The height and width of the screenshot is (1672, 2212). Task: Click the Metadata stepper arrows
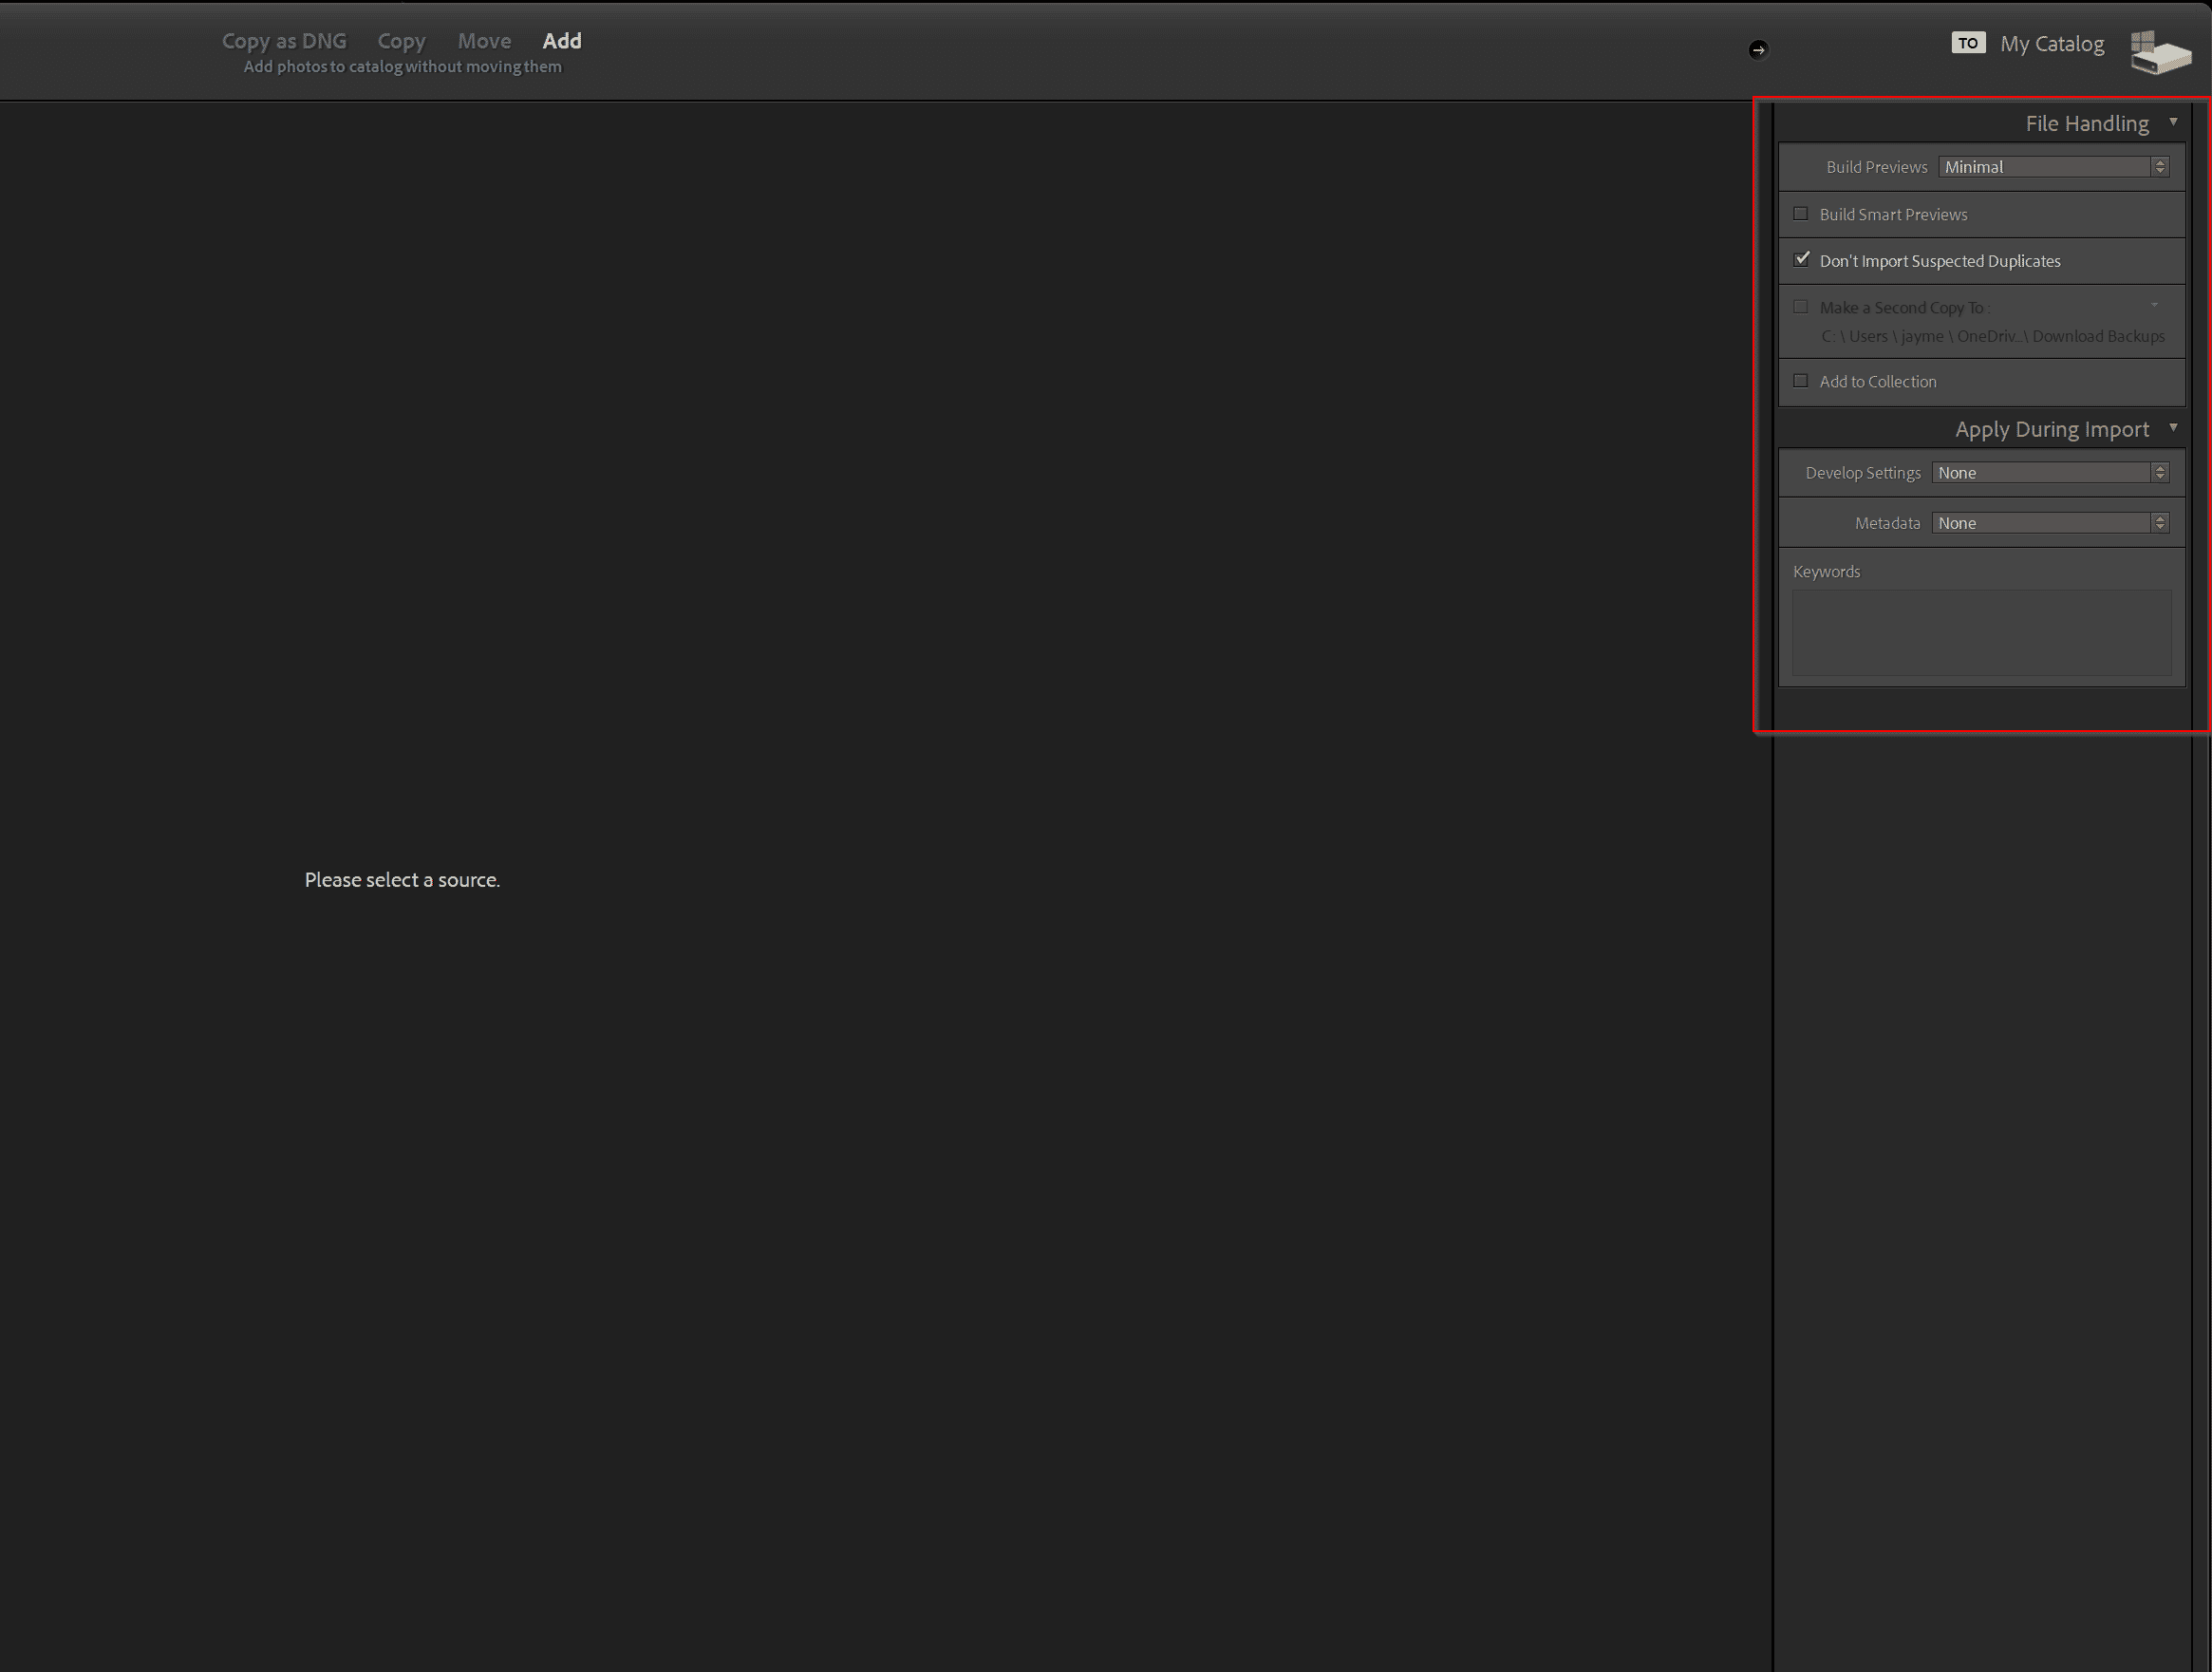click(x=2161, y=522)
